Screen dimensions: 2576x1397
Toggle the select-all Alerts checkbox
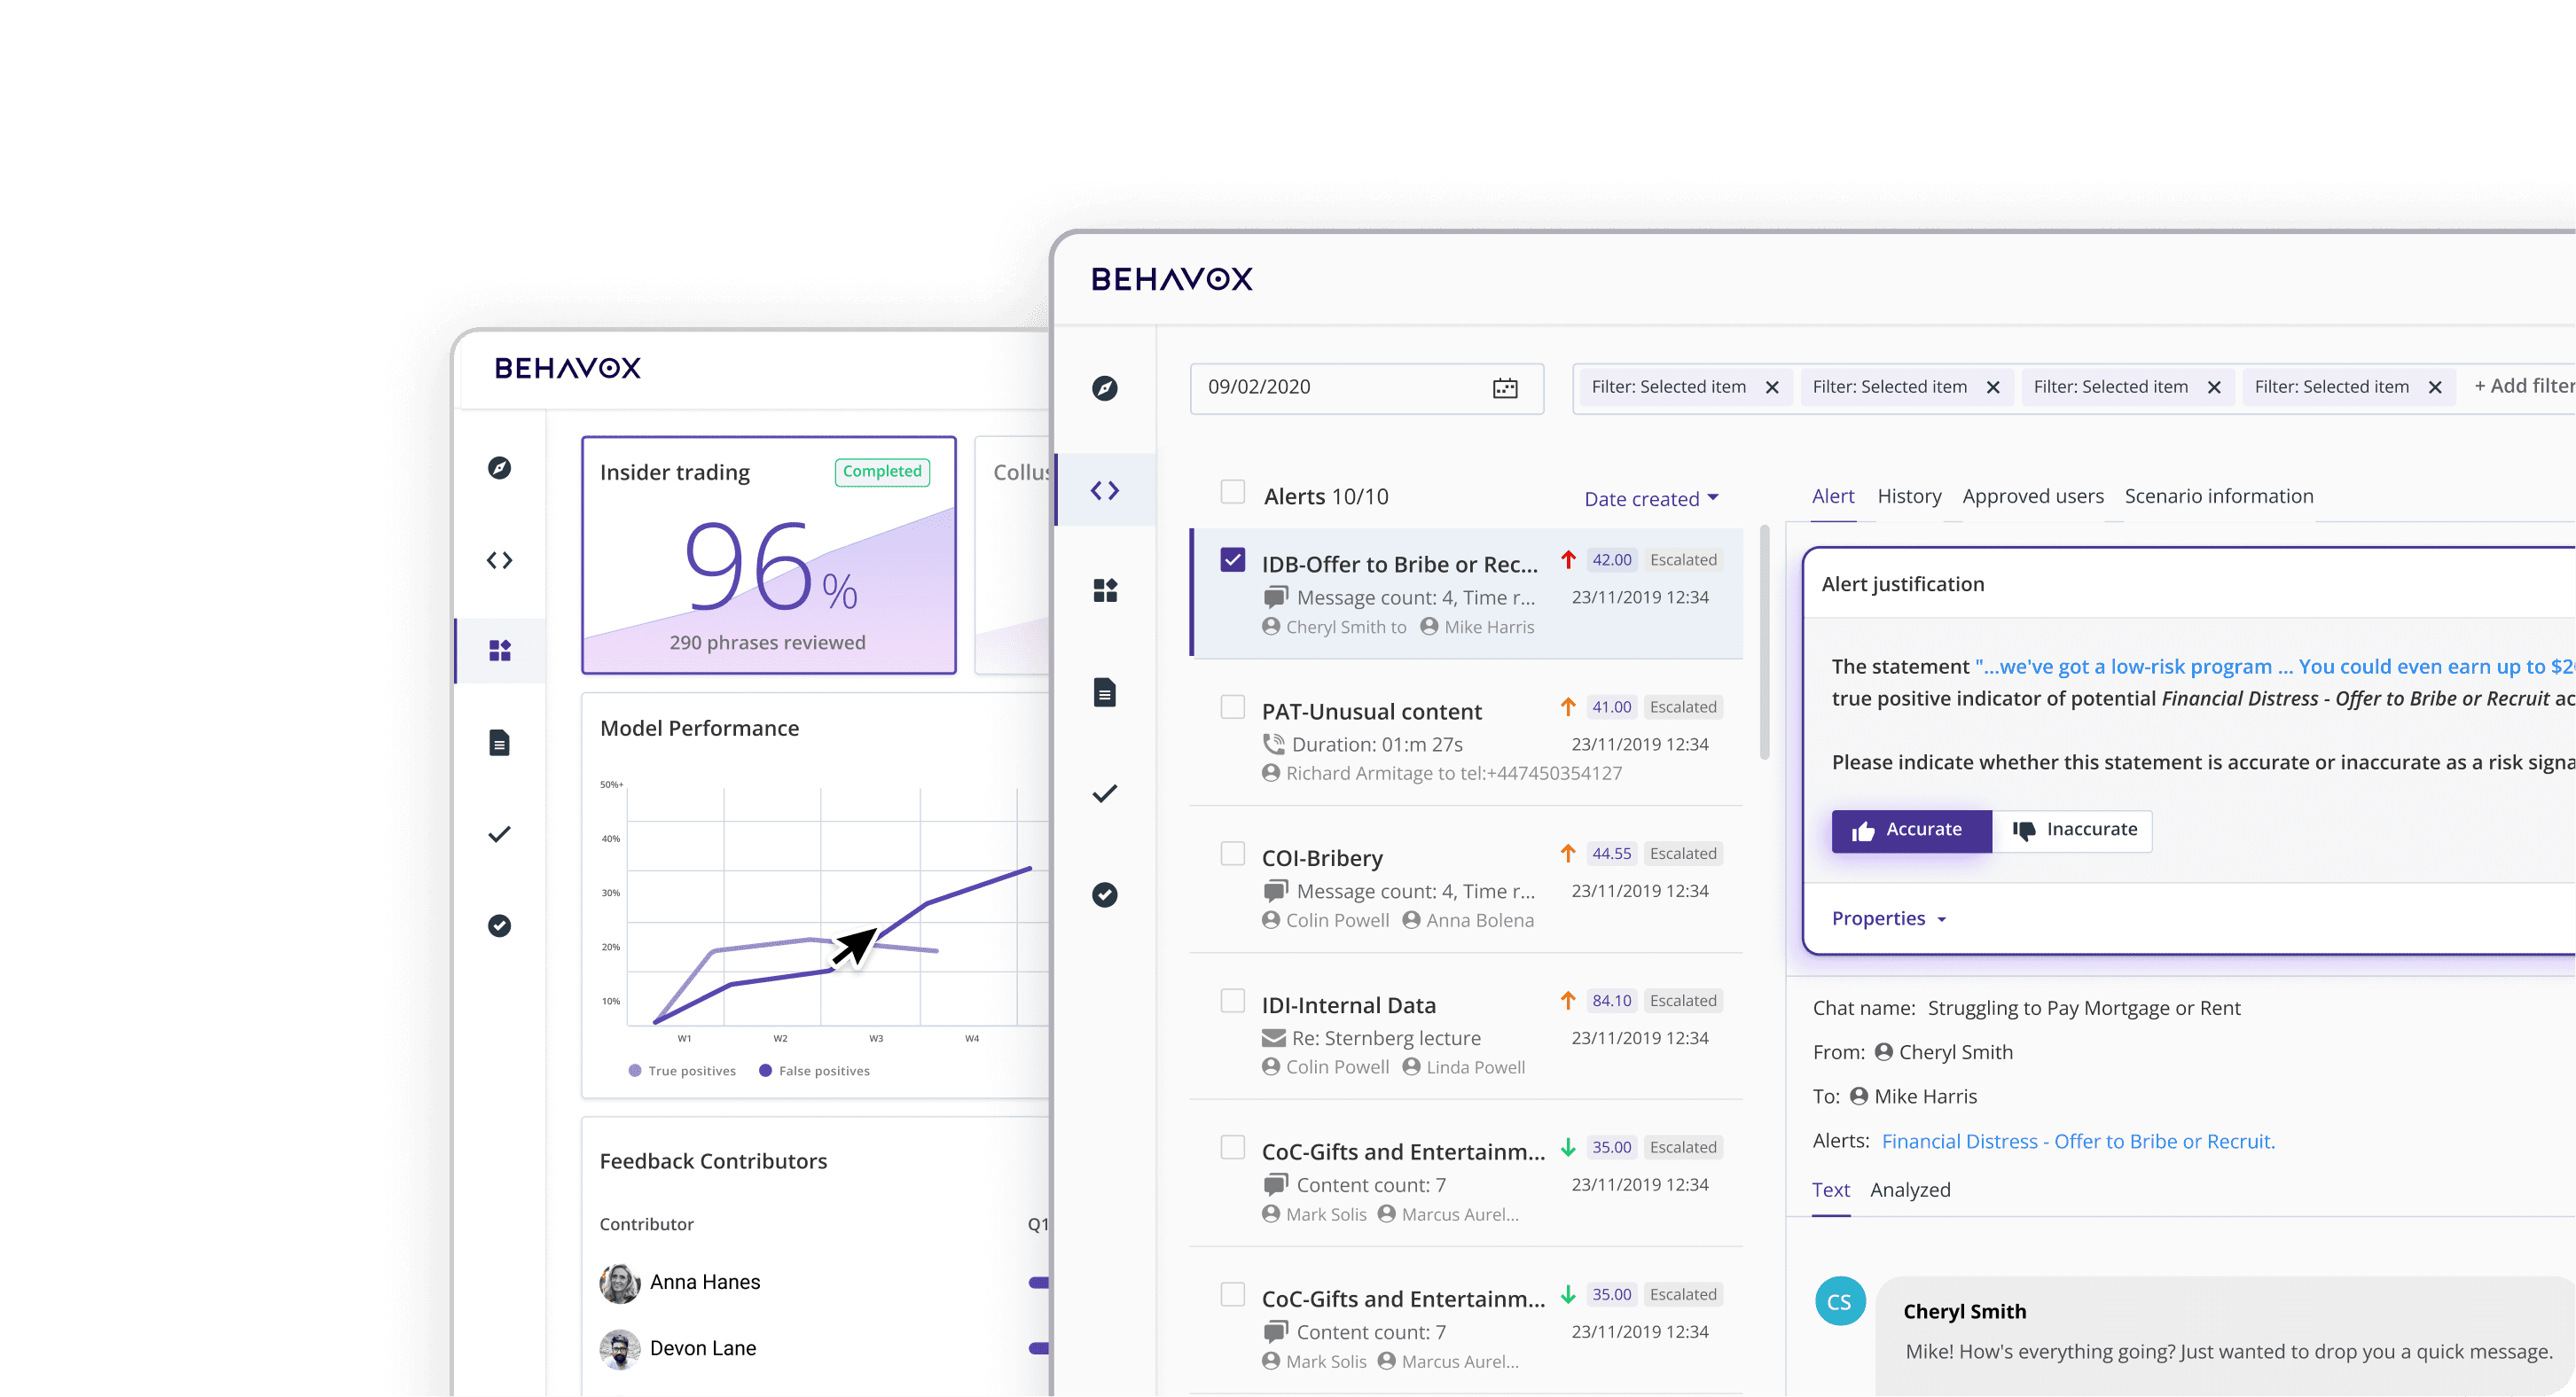pyautogui.click(x=1232, y=492)
